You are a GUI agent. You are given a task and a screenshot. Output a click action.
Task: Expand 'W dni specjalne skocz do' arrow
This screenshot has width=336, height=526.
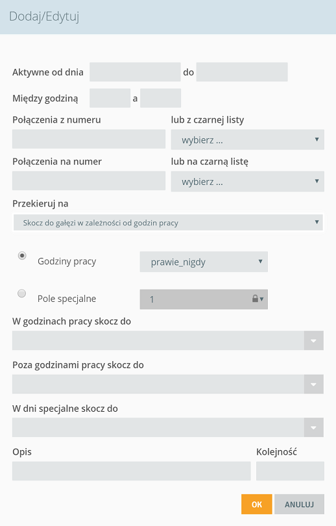click(313, 427)
